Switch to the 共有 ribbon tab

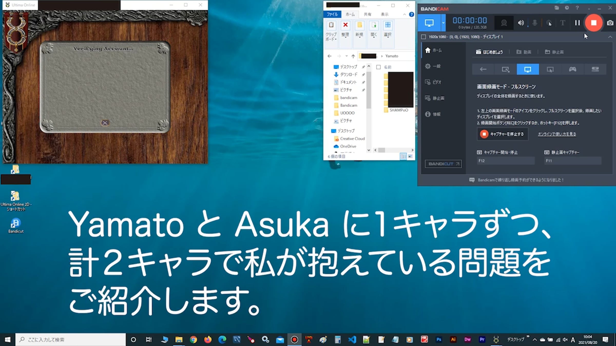pyautogui.click(x=367, y=14)
